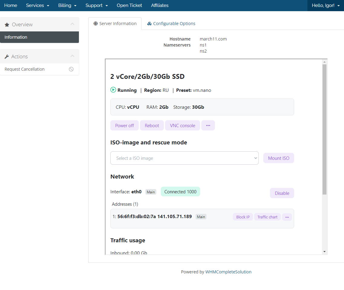Viewport: 344px width, 290px height.
Task: Click the Reboot button
Action: [x=152, y=125]
